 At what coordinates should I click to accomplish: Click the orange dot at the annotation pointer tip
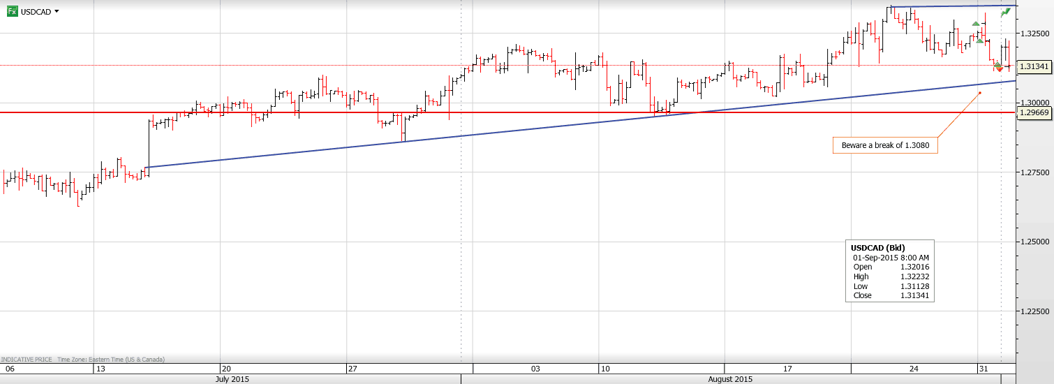pos(980,93)
